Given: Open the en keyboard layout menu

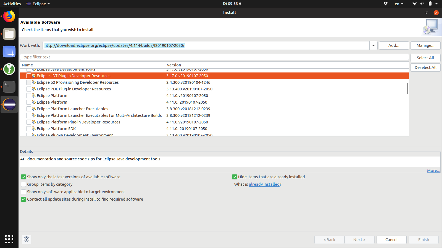Looking at the screenshot, I should pyautogui.click(x=399, y=4).
